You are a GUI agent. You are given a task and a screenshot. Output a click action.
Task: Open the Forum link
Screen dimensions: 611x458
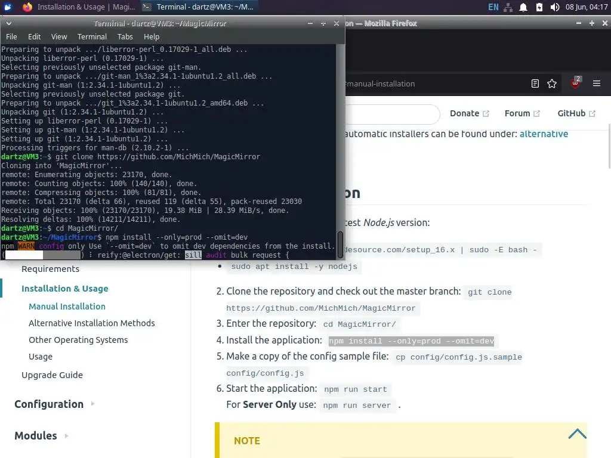521,113
